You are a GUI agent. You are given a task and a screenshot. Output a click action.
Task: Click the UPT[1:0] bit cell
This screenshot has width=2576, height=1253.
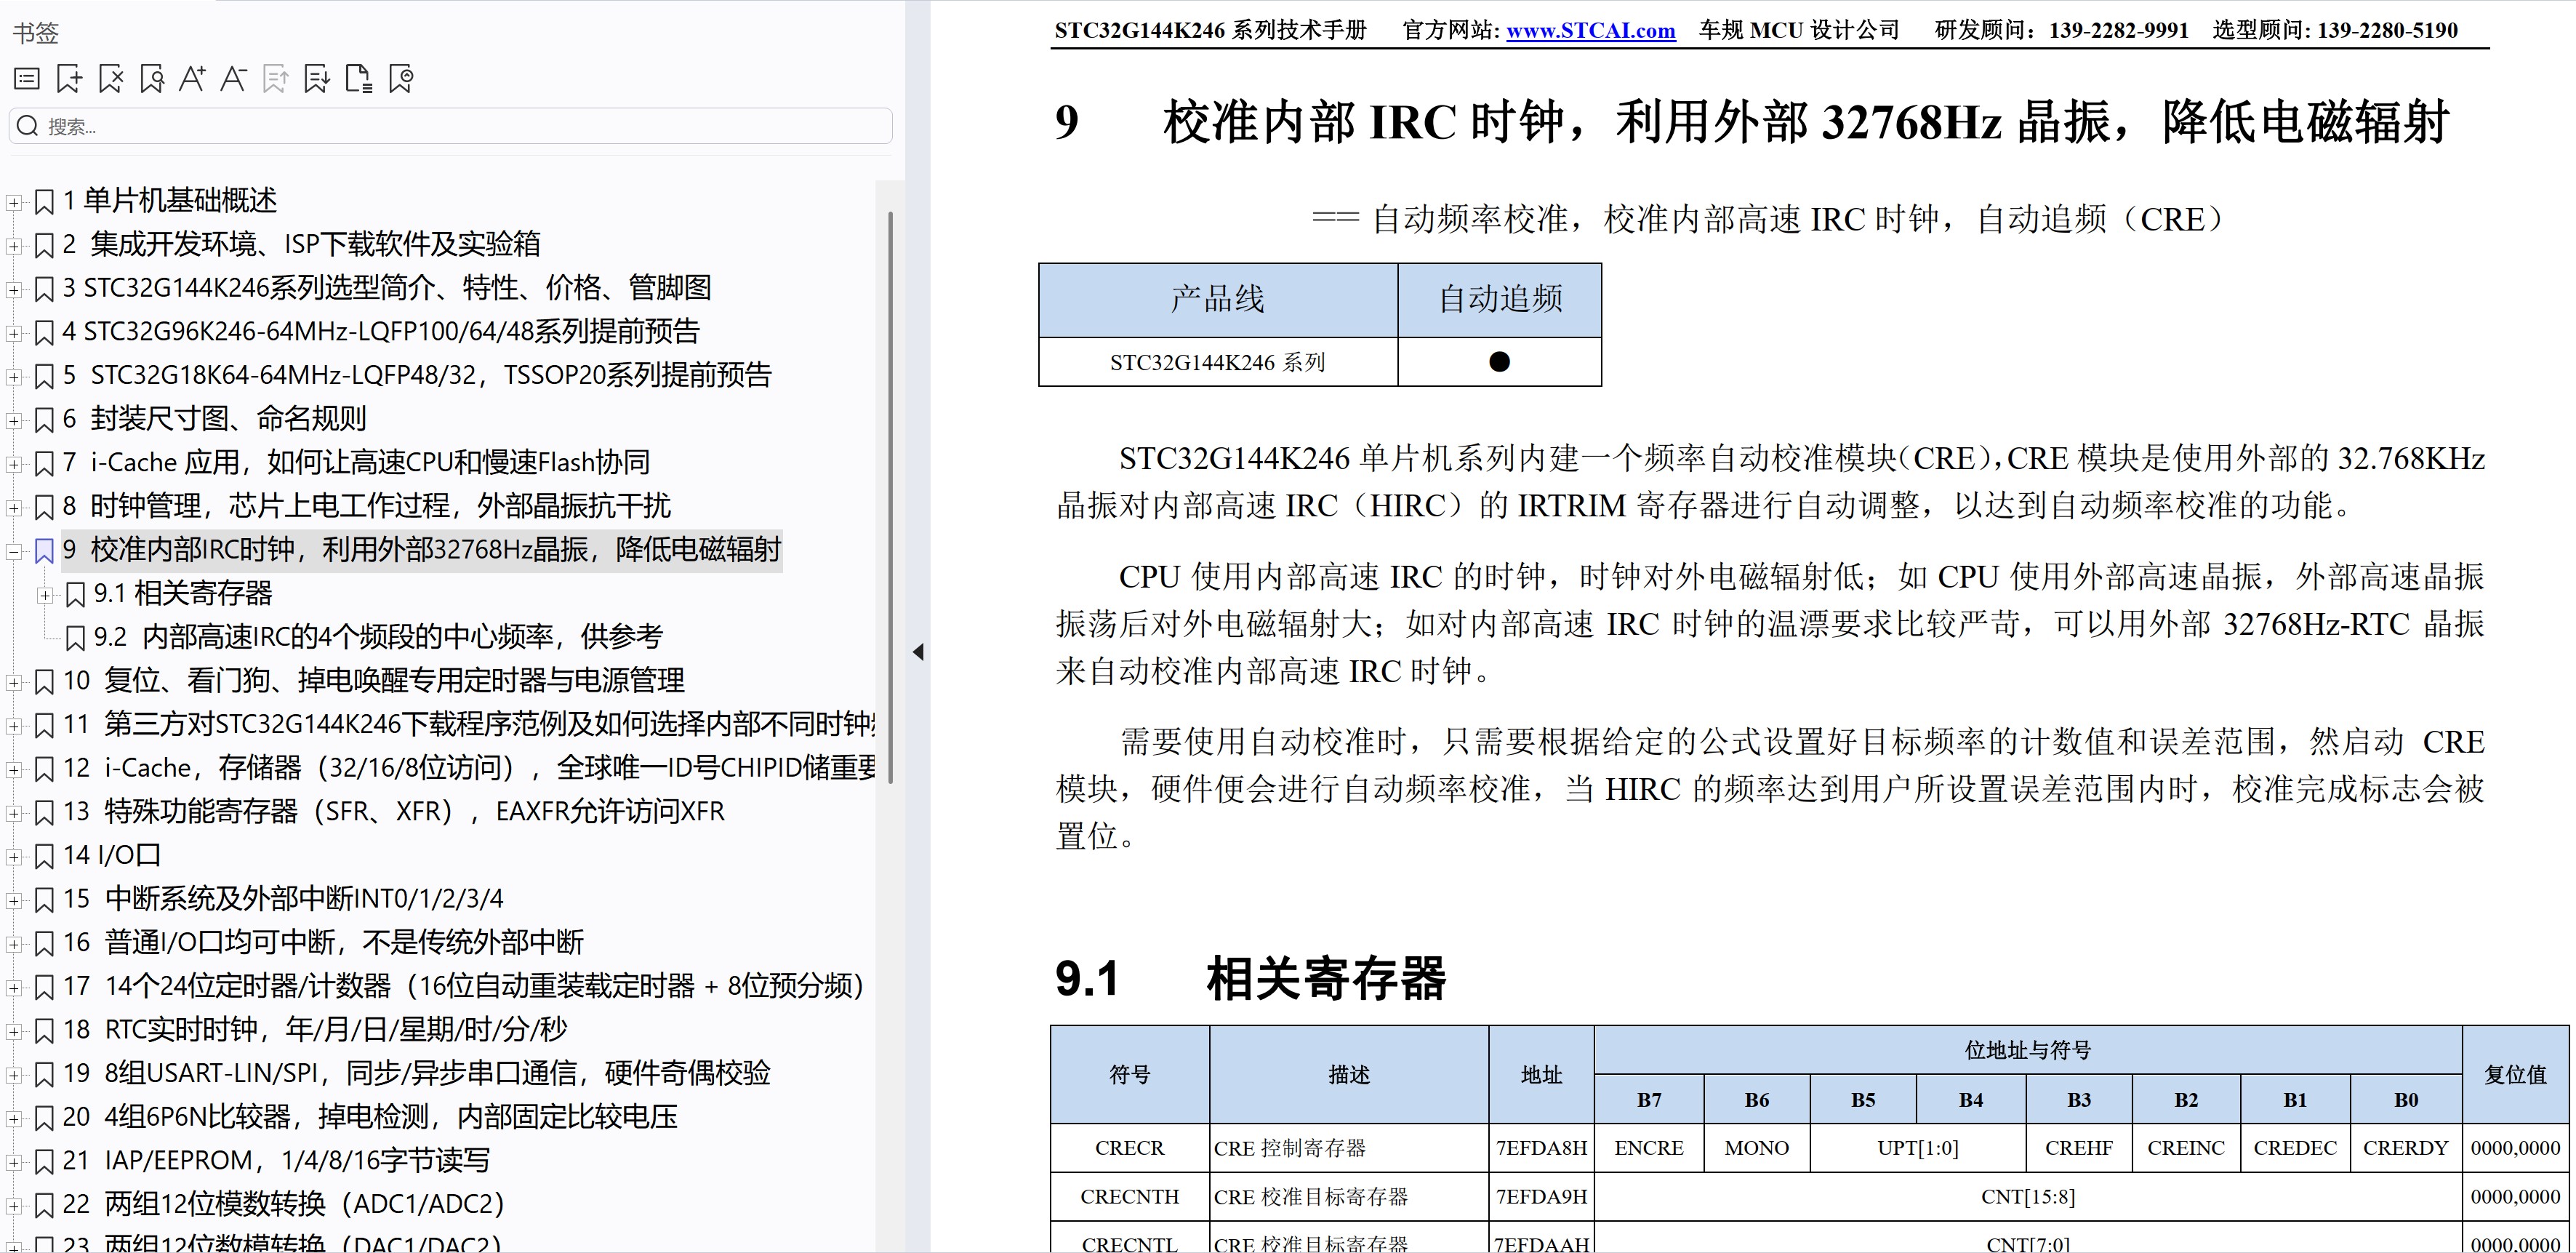point(1917,1148)
